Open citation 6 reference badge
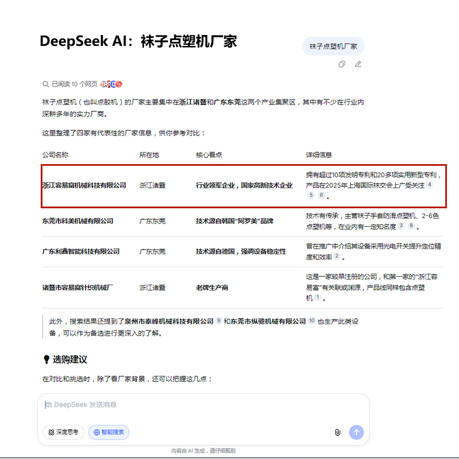The width and height of the screenshot is (459, 459). (x=321, y=195)
